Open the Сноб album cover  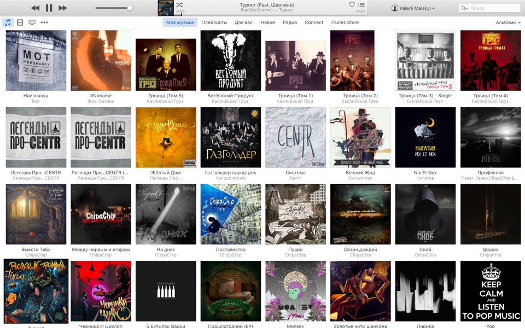coord(425,214)
